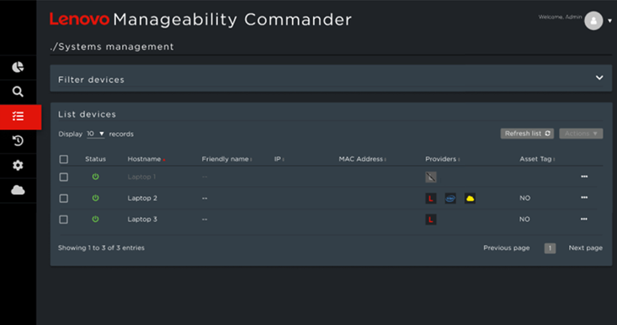Sort by IP column
The image size is (617, 325).
click(x=279, y=159)
